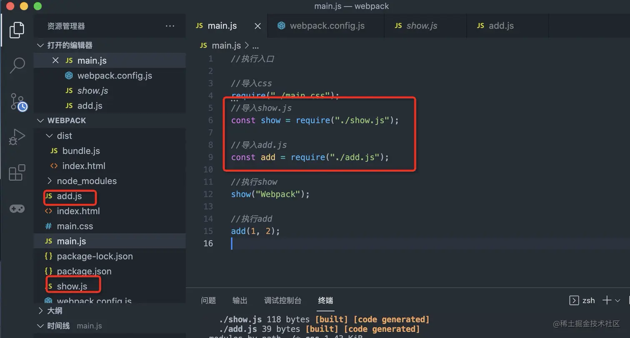The image size is (630, 338).
Task: Click the require("./show.js") code line
Action: click(x=315, y=120)
